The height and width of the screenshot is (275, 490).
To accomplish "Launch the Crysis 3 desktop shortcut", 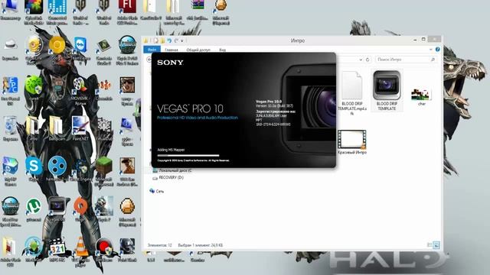I will tap(104, 206).
